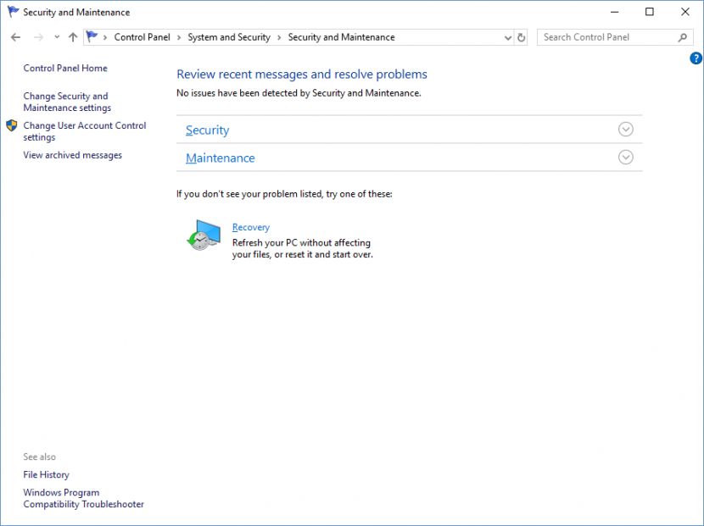Refresh the Control Panel view
Viewport: 704px width, 526px height.
521,37
